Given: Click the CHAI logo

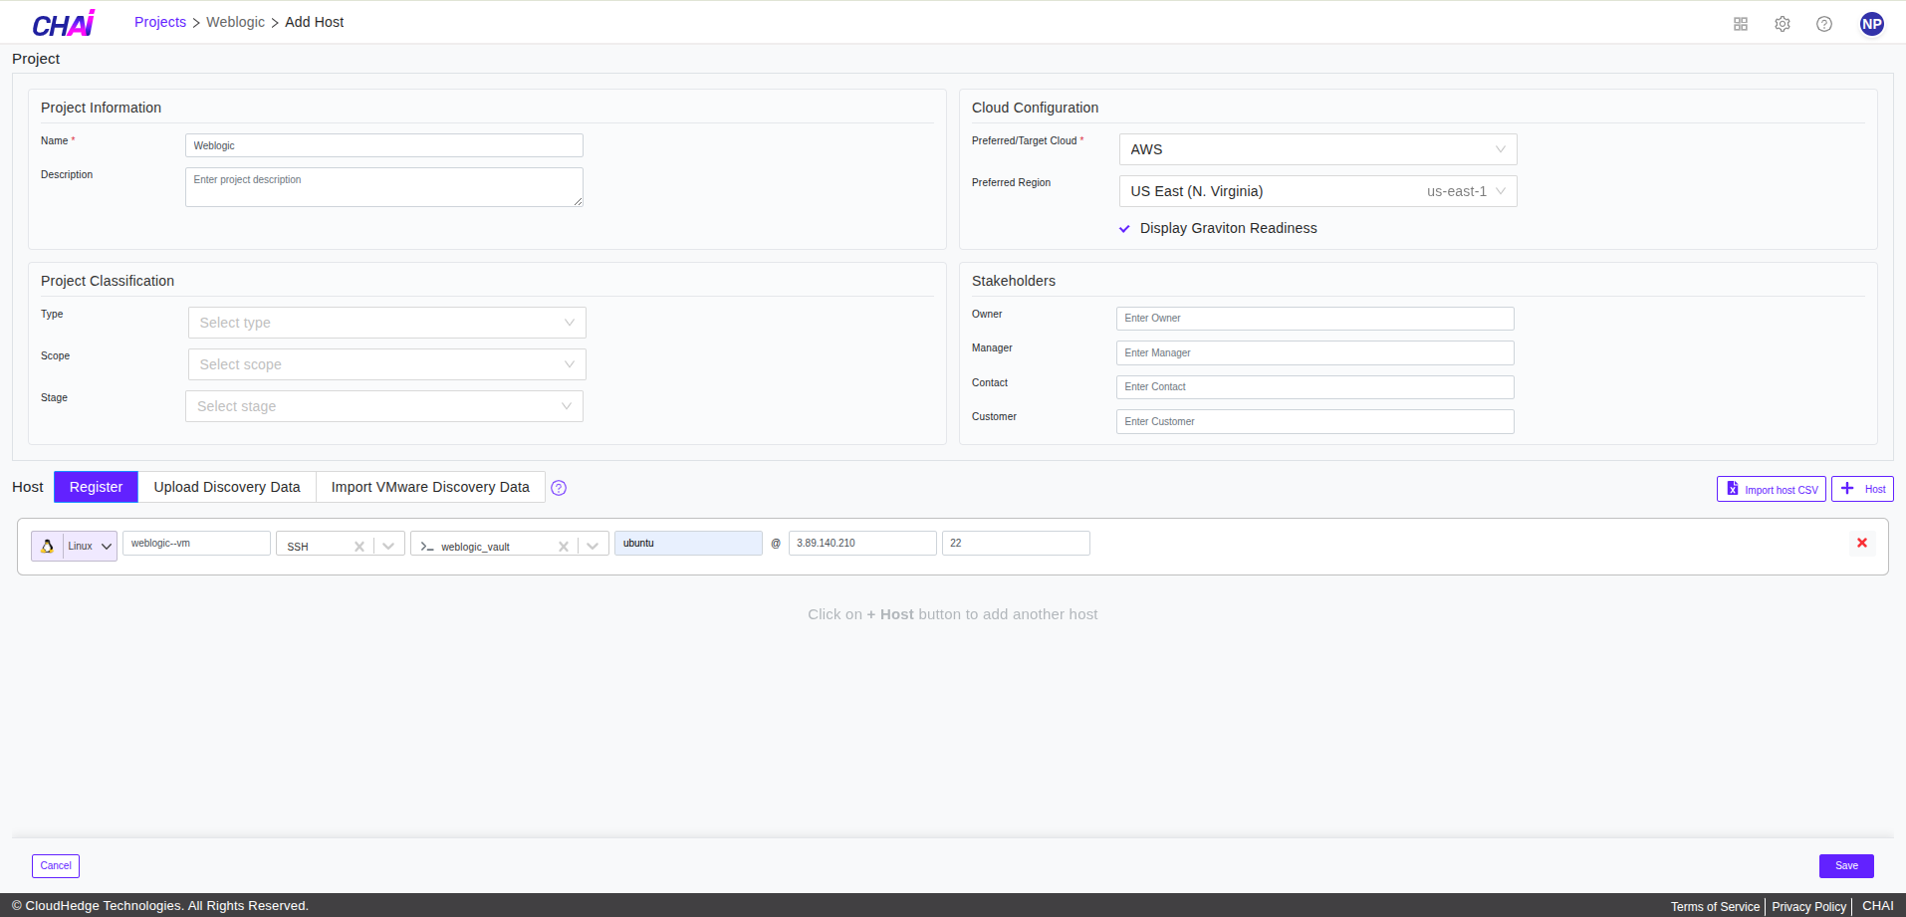Looking at the screenshot, I should [62, 22].
